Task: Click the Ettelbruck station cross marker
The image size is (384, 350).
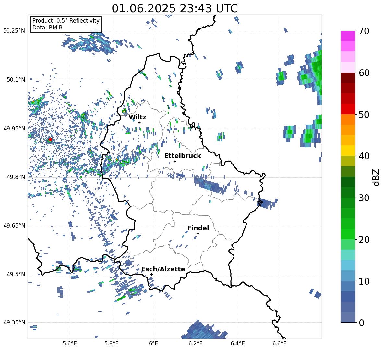Action: point(175,161)
